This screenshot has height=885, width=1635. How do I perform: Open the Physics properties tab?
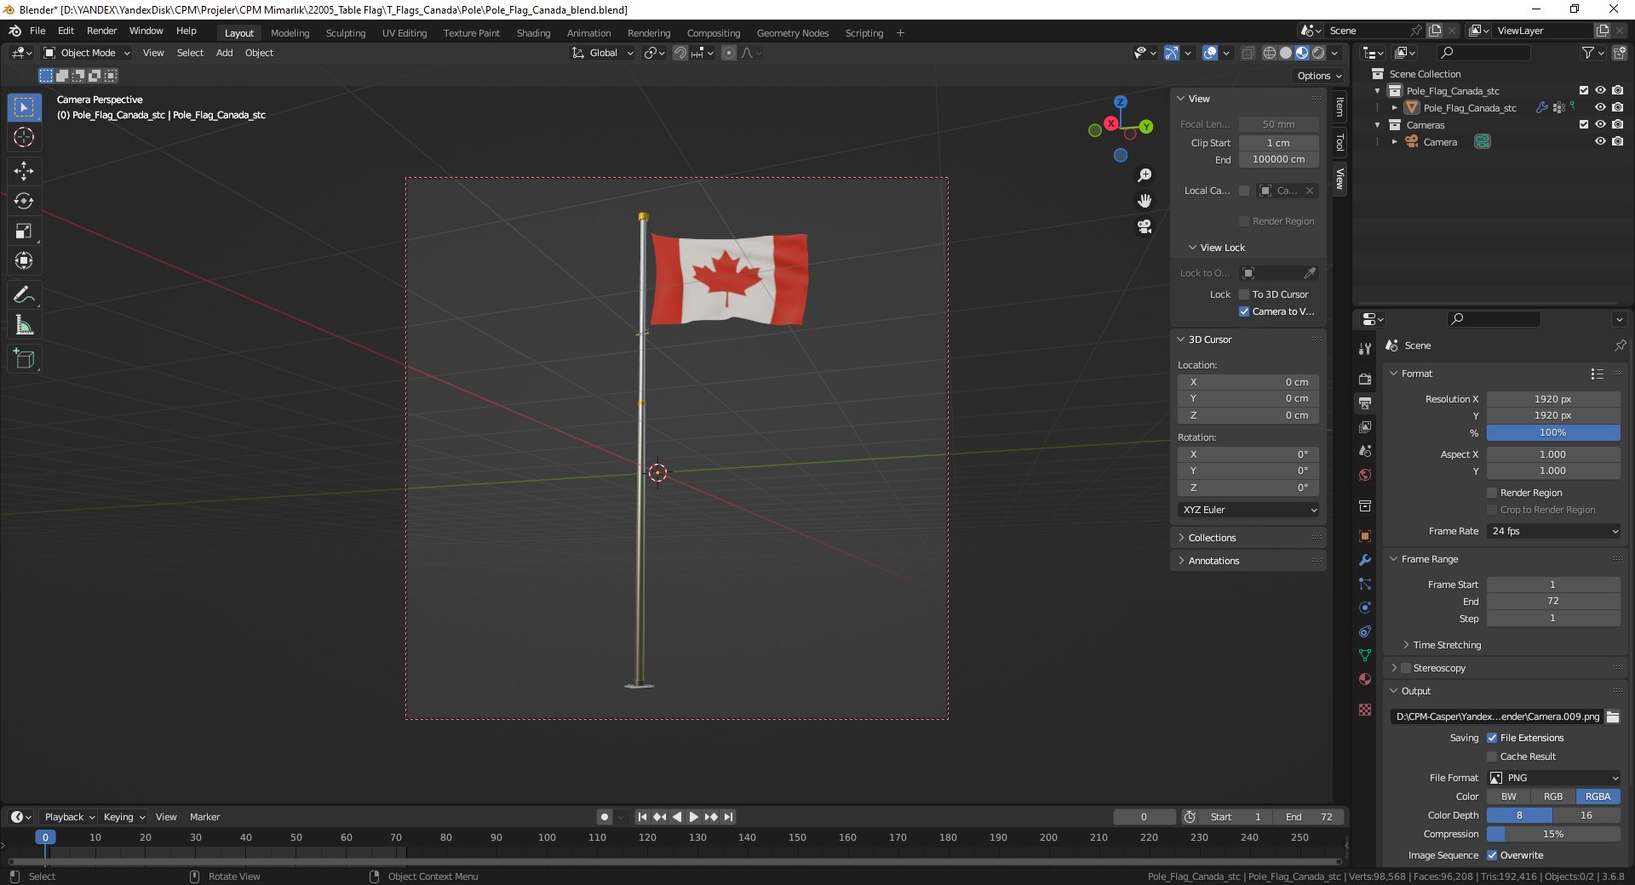pos(1365,608)
